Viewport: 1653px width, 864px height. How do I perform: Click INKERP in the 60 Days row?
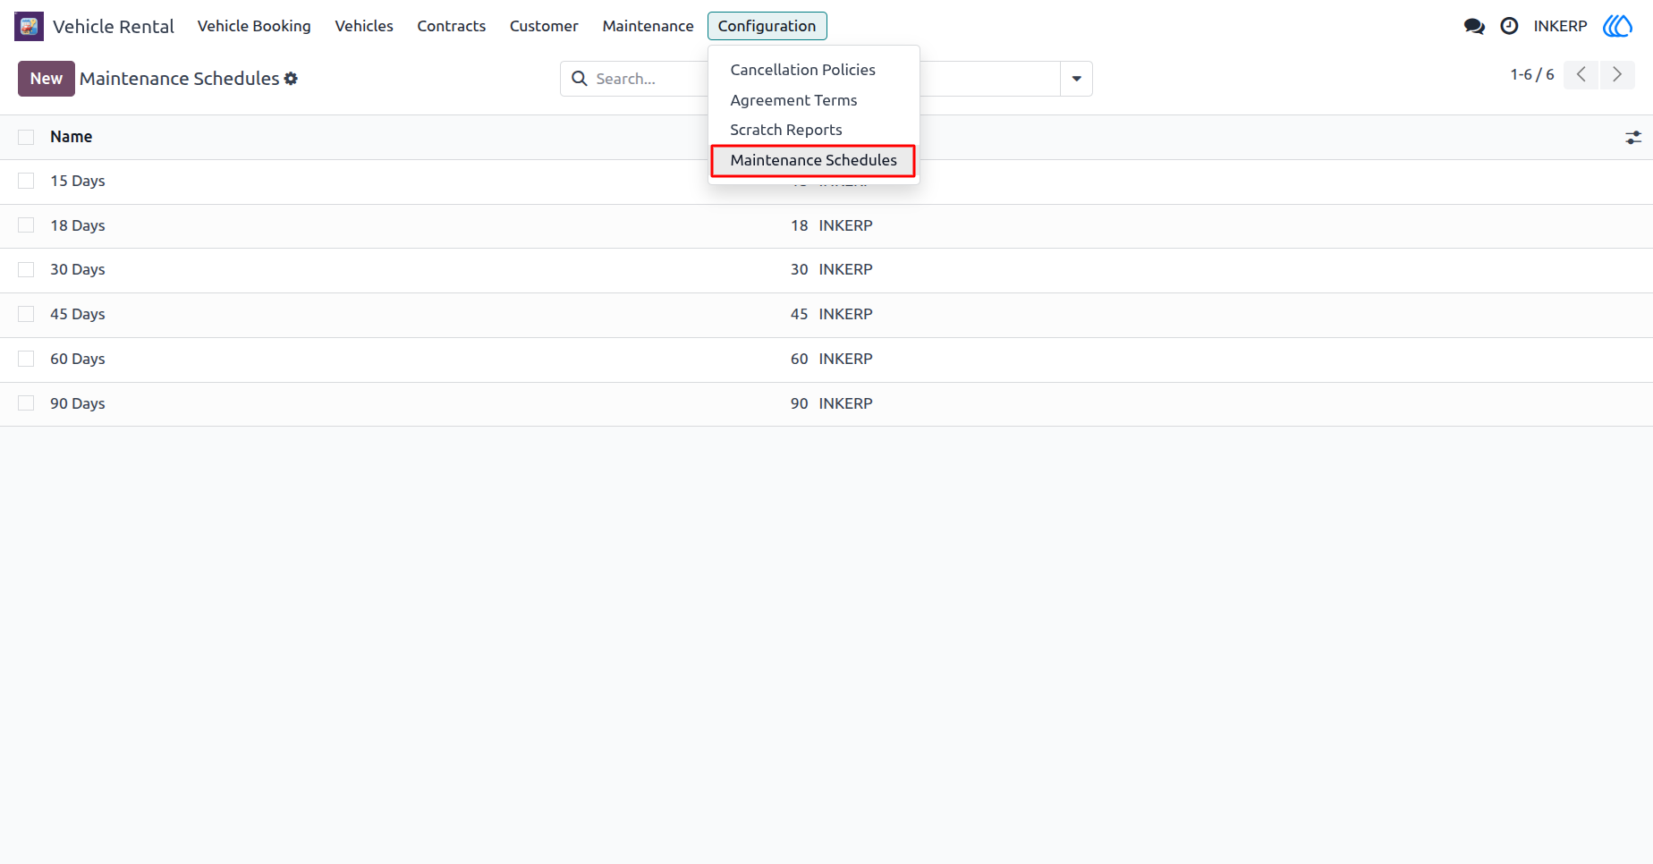(x=845, y=359)
